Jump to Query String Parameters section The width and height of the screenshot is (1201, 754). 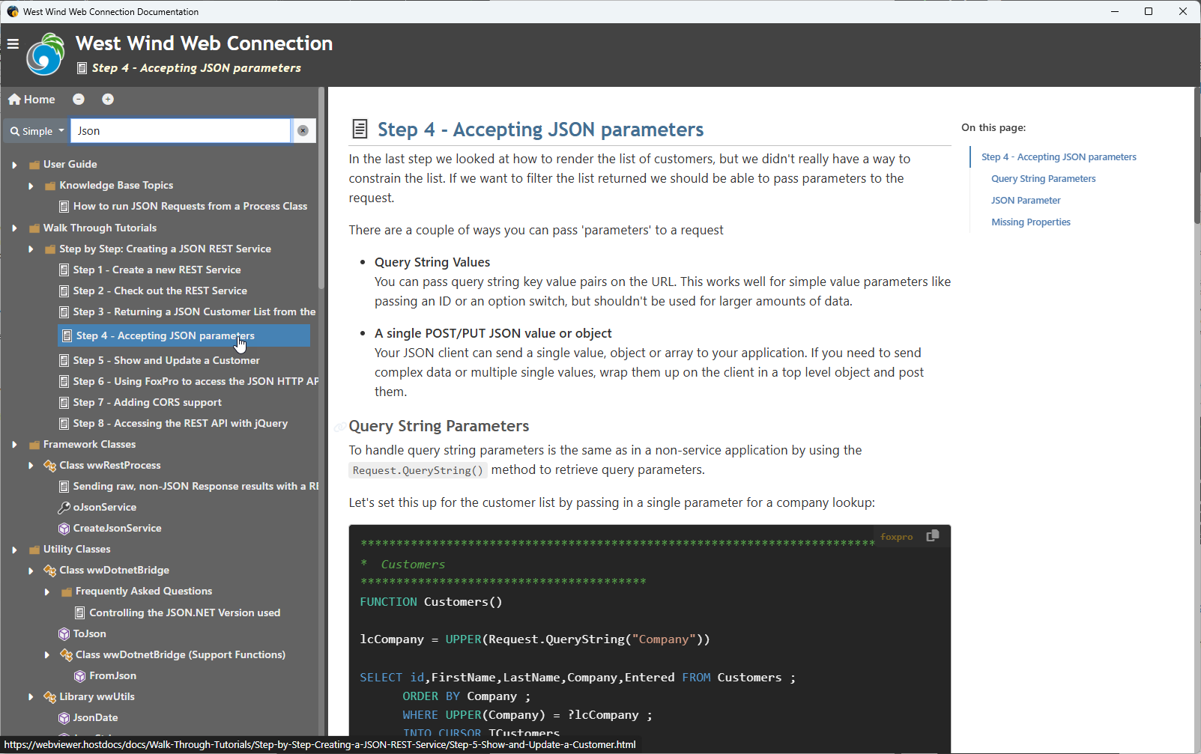(1043, 179)
